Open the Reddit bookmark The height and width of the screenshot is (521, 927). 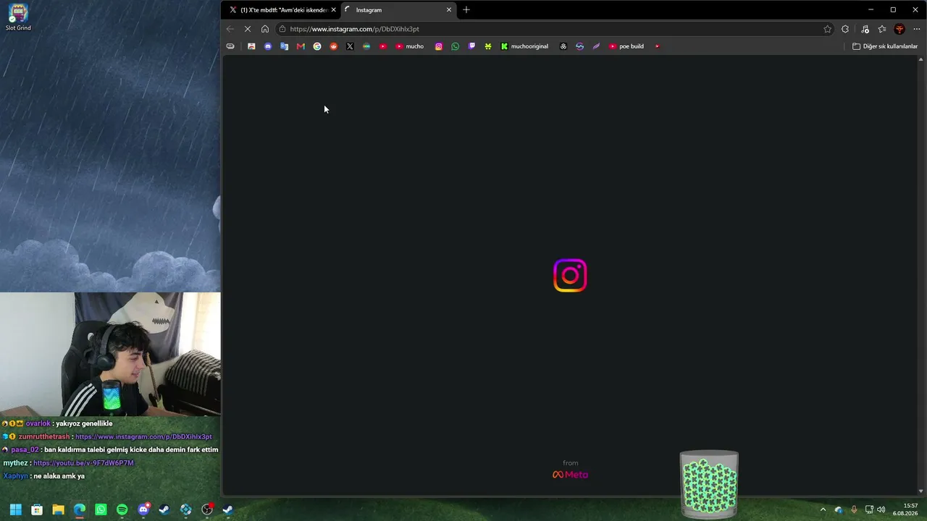coord(334,46)
